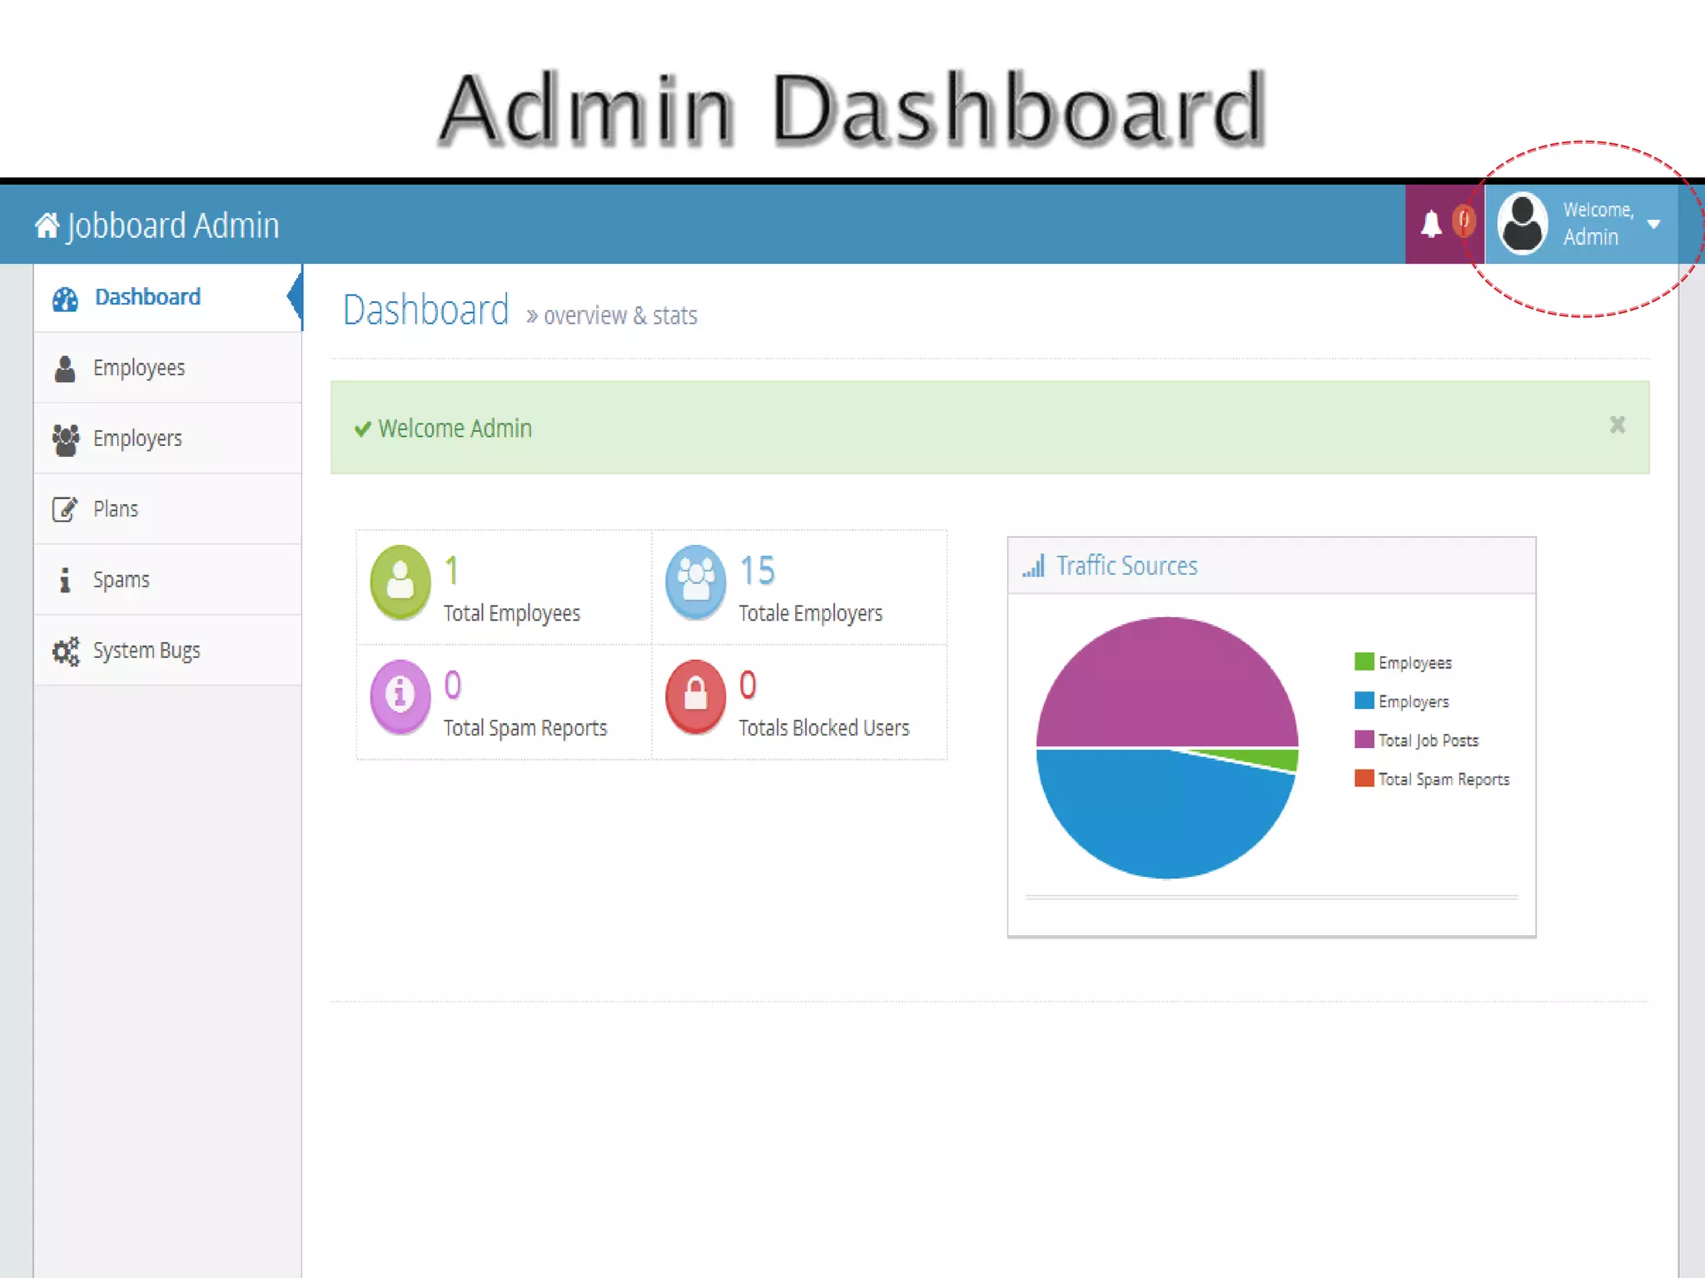Screen dimensions: 1705x1278
Task: Dismiss the Welcome Admin alert banner
Action: [x=1617, y=425]
